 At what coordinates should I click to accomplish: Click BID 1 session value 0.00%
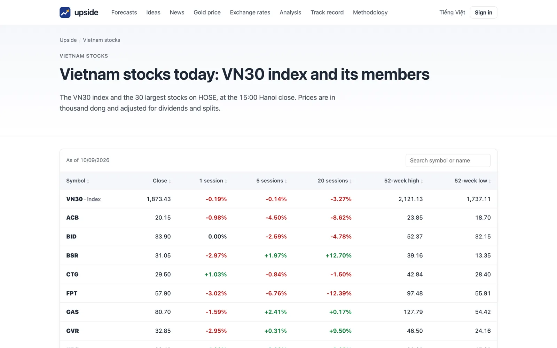(218, 237)
